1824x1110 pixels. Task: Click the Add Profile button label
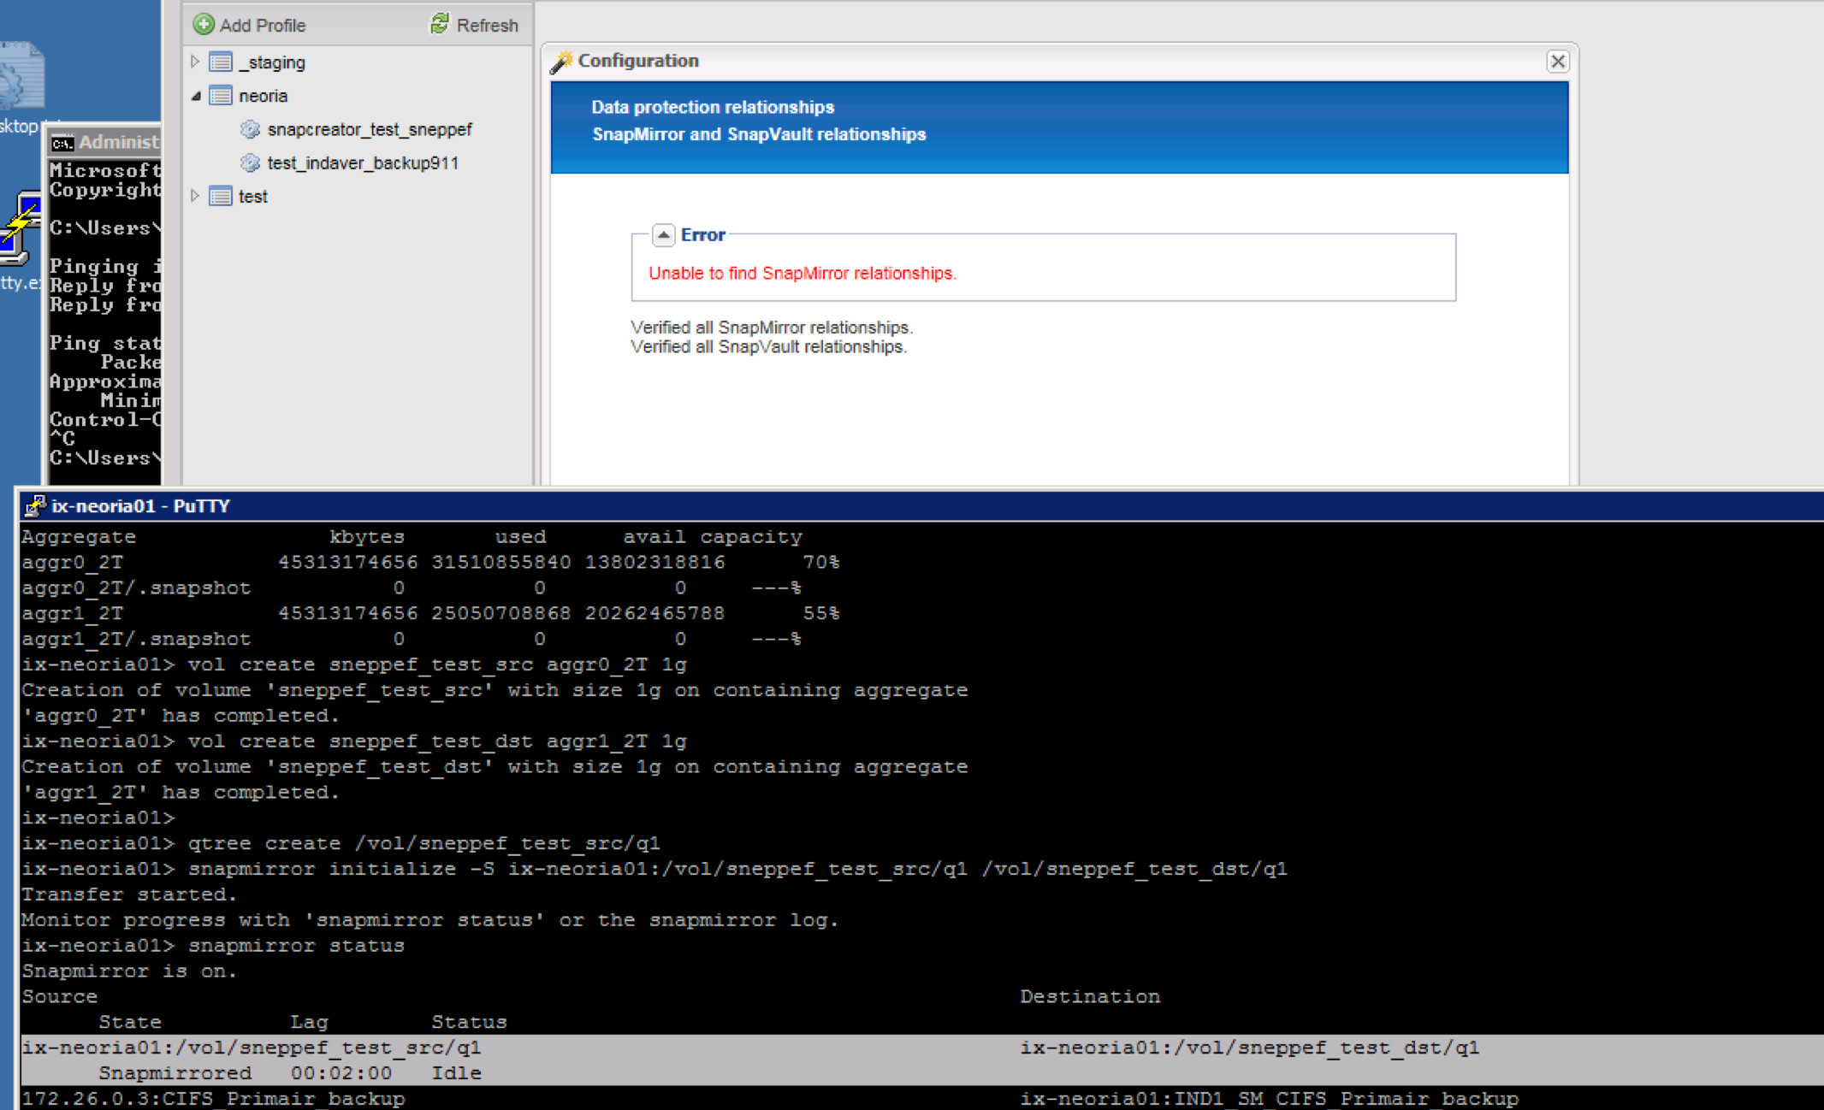coord(262,25)
